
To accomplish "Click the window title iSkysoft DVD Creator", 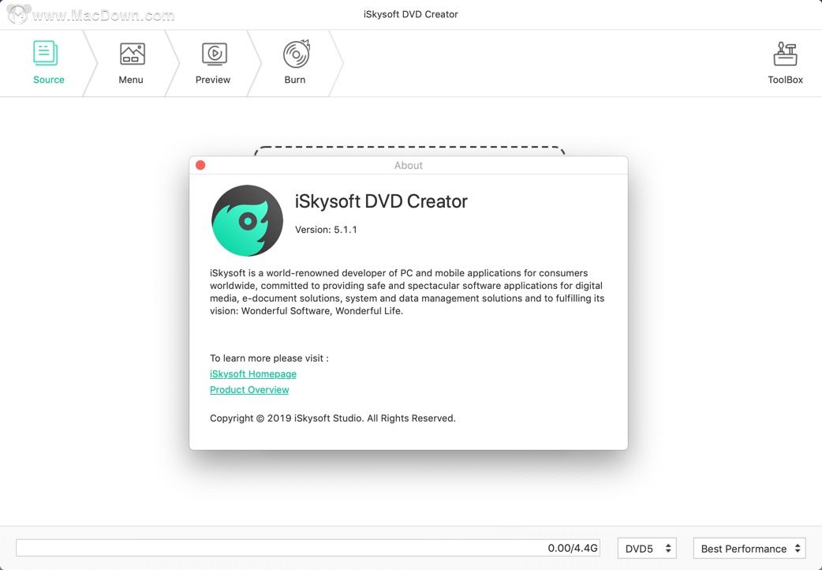I will click(x=410, y=14).
